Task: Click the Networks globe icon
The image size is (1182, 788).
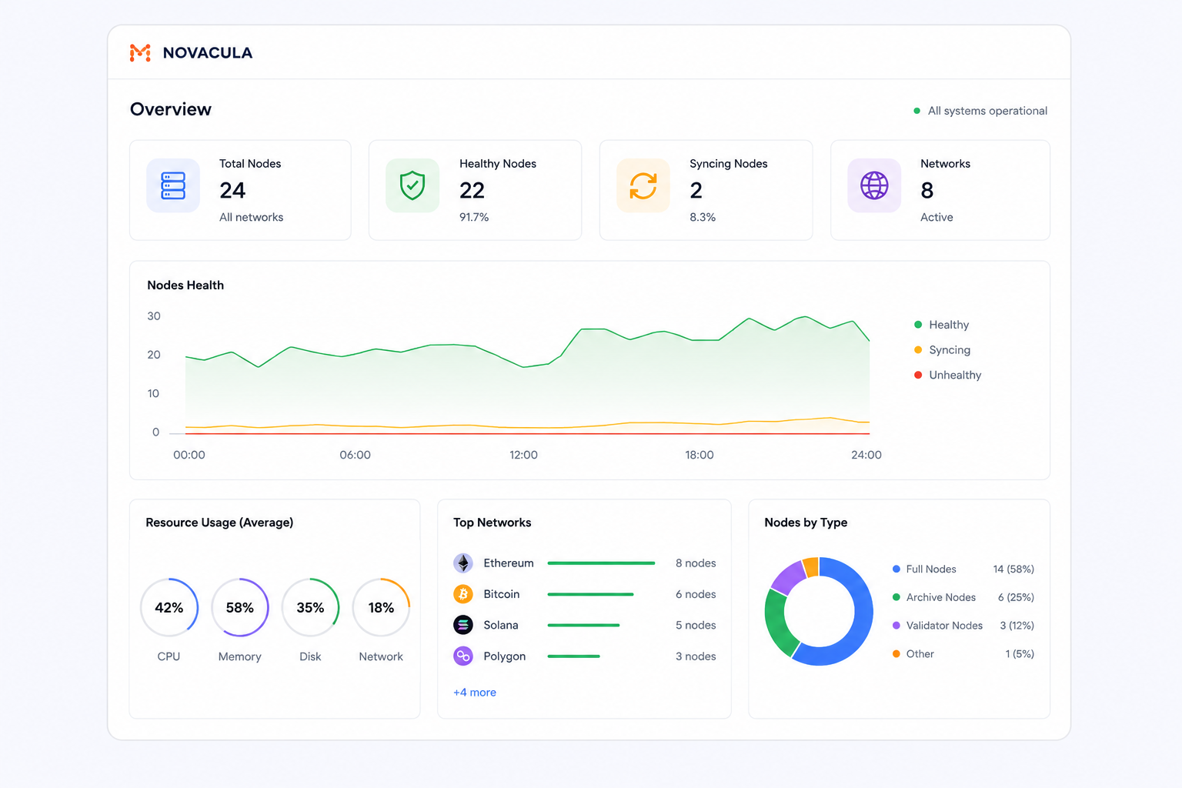Action: [x=874, y=185]
